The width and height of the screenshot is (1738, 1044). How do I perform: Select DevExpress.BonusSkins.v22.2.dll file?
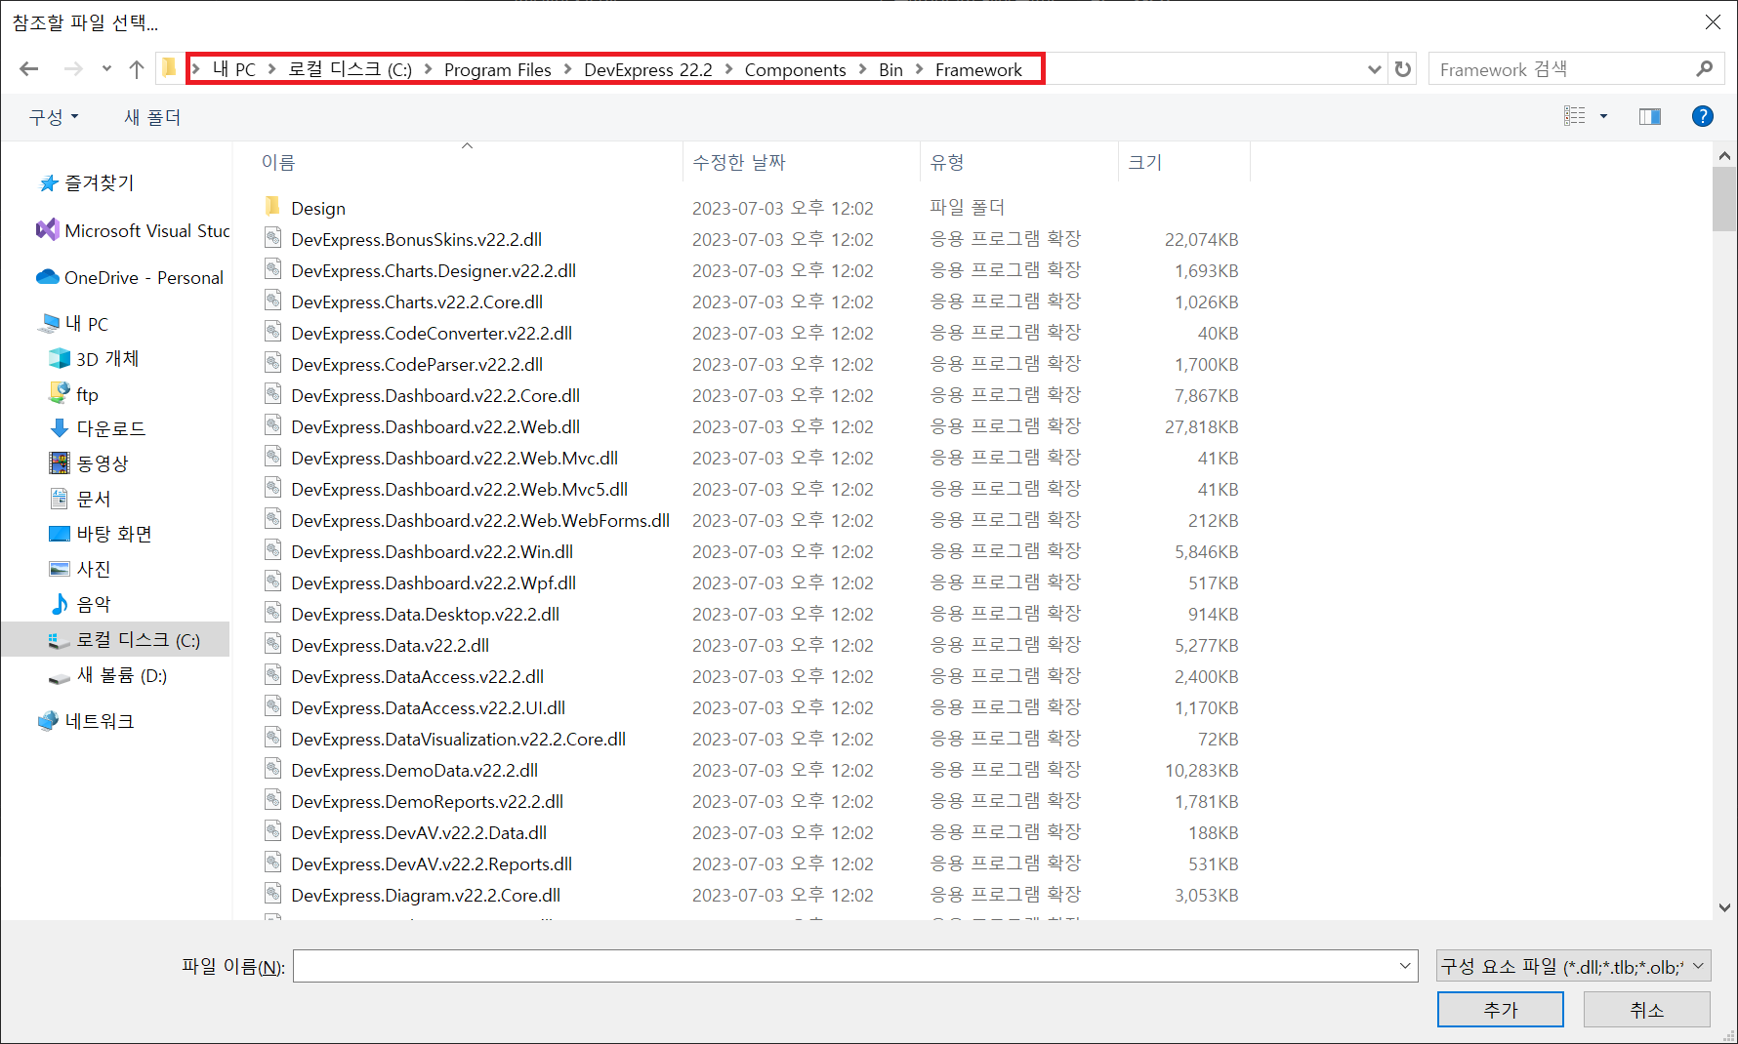tap(416, 239)
